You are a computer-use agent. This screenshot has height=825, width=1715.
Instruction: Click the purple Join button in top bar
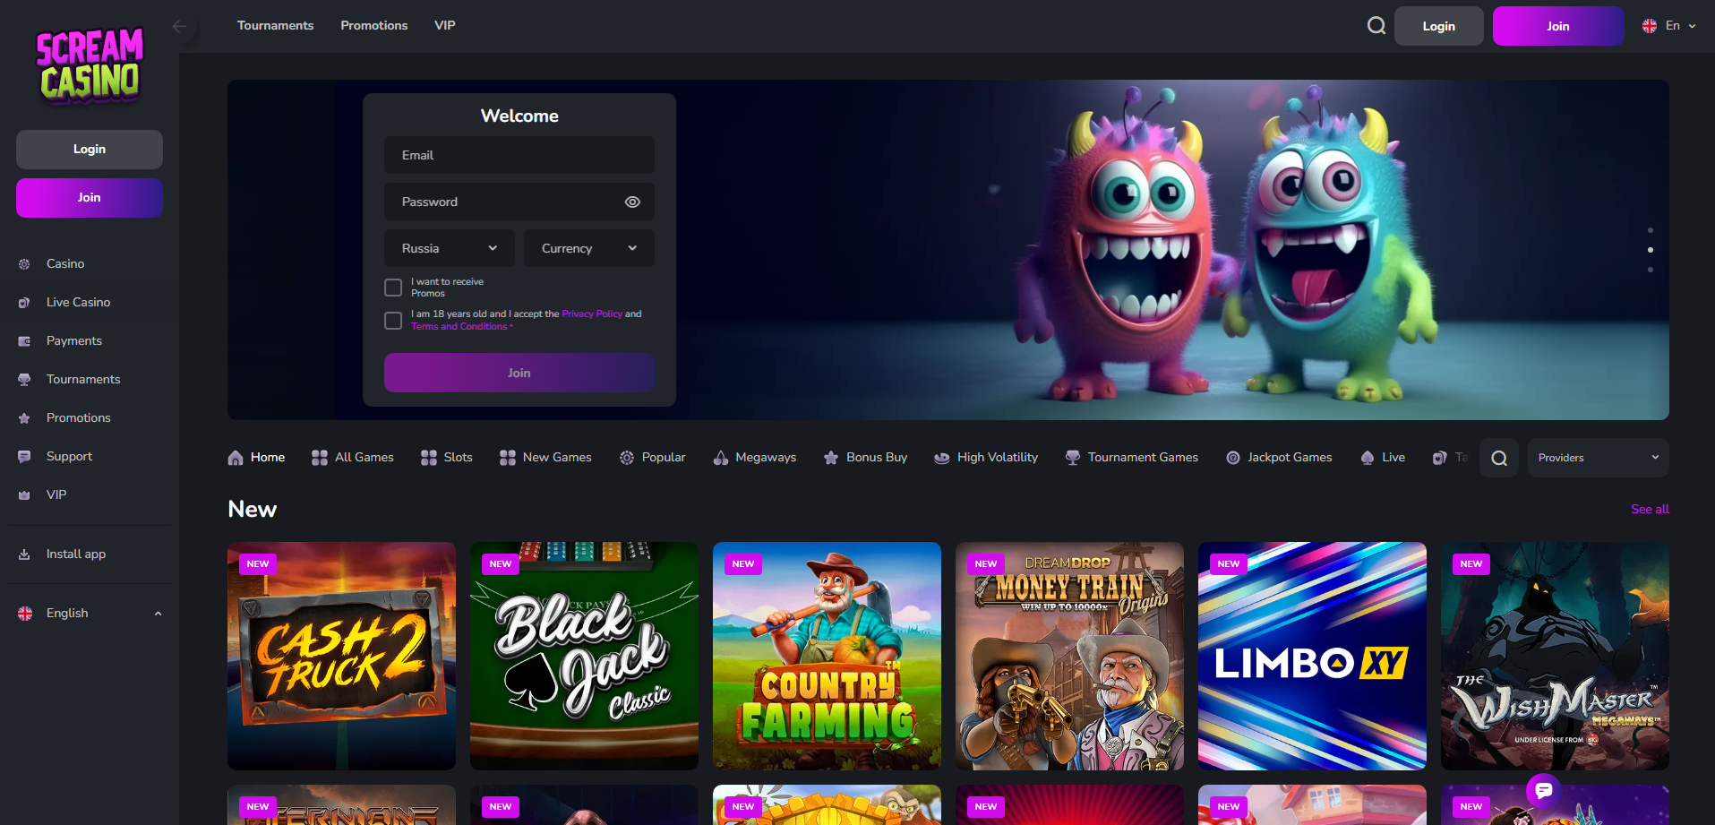pos(1558,26)
